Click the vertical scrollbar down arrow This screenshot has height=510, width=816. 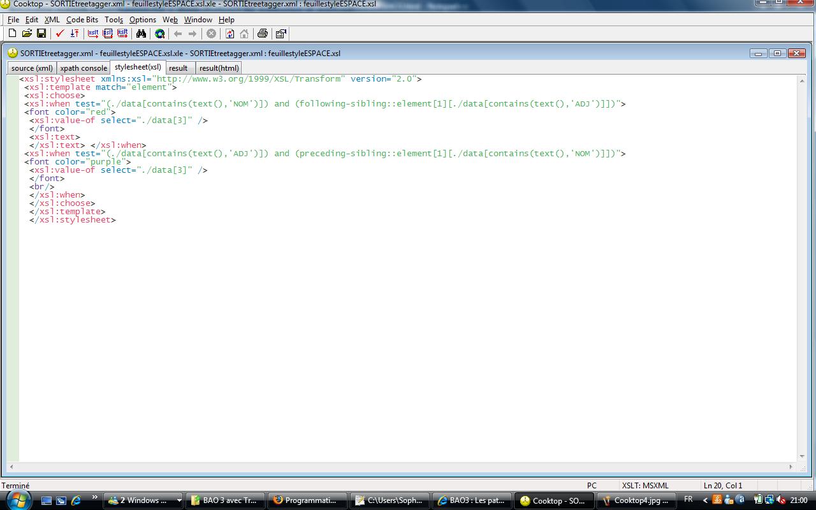[802, 456]
